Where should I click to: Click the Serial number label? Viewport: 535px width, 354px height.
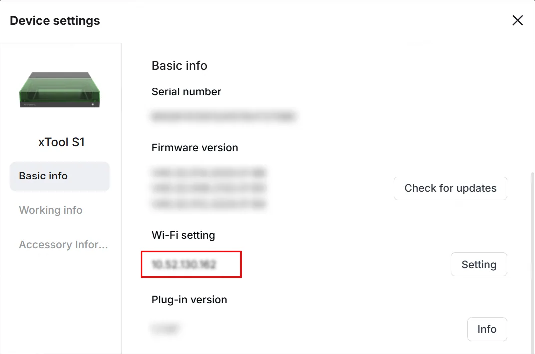(186, 92)
